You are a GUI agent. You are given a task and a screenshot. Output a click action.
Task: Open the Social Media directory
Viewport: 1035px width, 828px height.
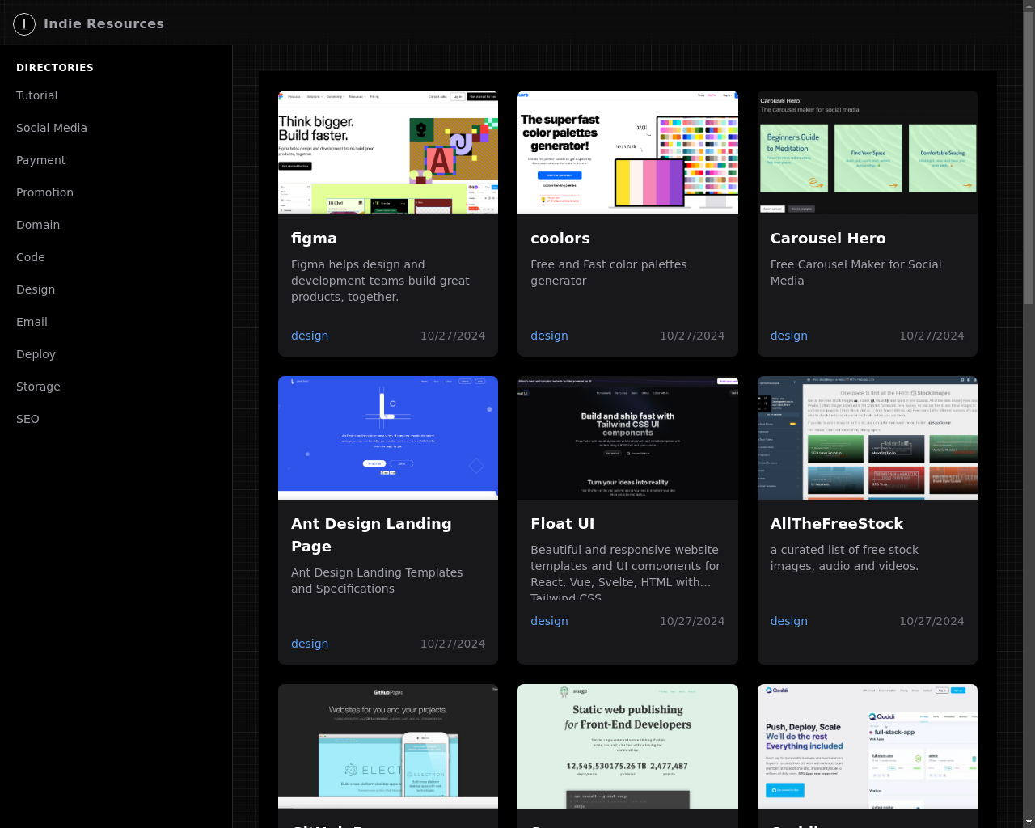pos(52,128)
